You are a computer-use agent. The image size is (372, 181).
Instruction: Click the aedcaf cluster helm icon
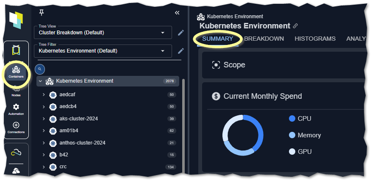tap(53, 95)
